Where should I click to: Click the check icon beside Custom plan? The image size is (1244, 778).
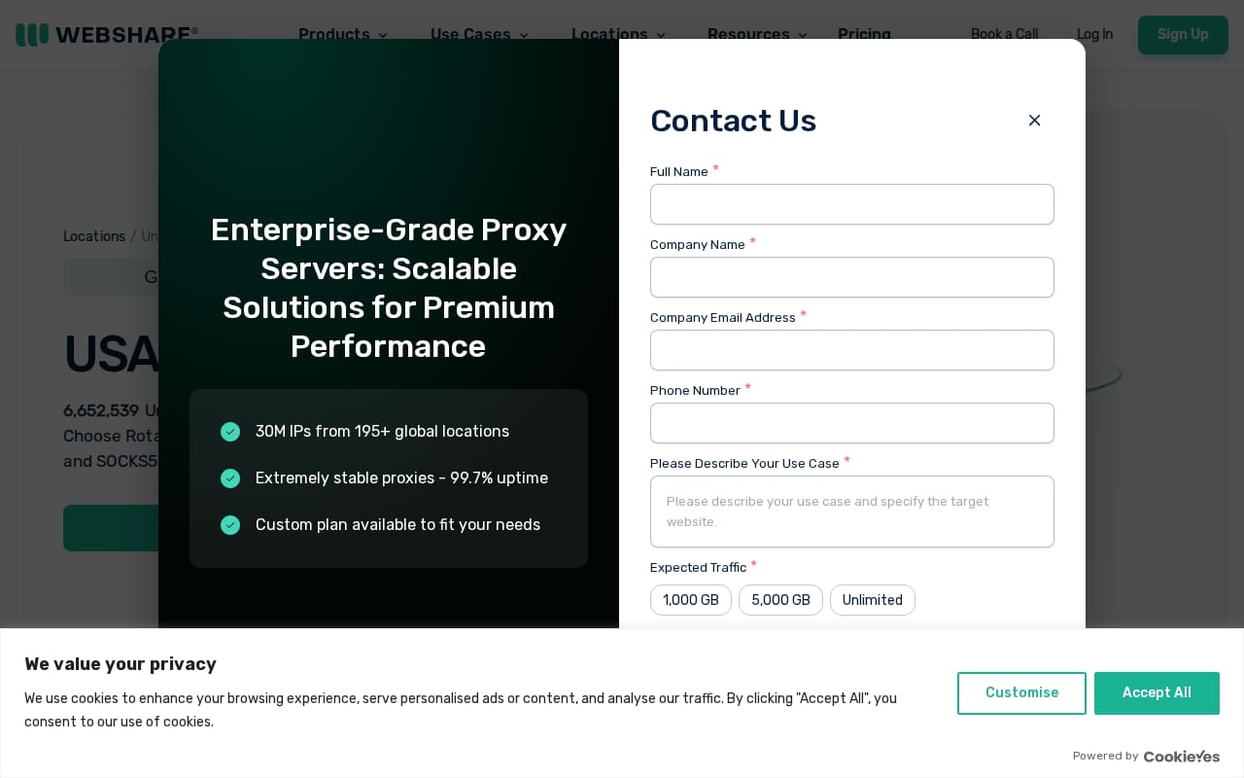tap(230, 525)
